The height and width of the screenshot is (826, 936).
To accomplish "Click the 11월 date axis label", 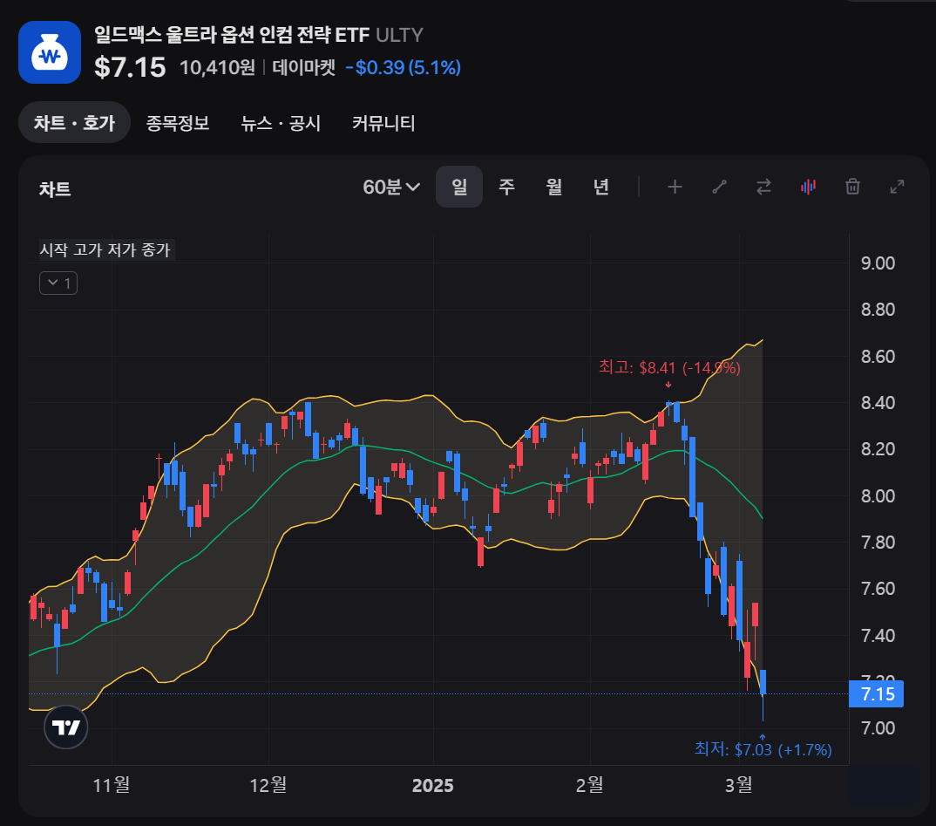I will (112, 785).
